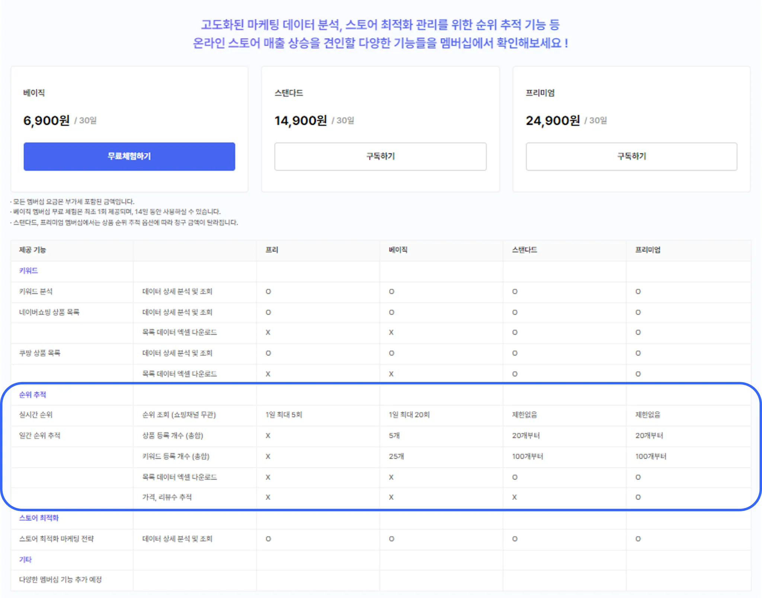Screen dimensions: 762x598
Task: Click the 쿠팡 상품 목록 row label
Action: [x=40, y=353]
